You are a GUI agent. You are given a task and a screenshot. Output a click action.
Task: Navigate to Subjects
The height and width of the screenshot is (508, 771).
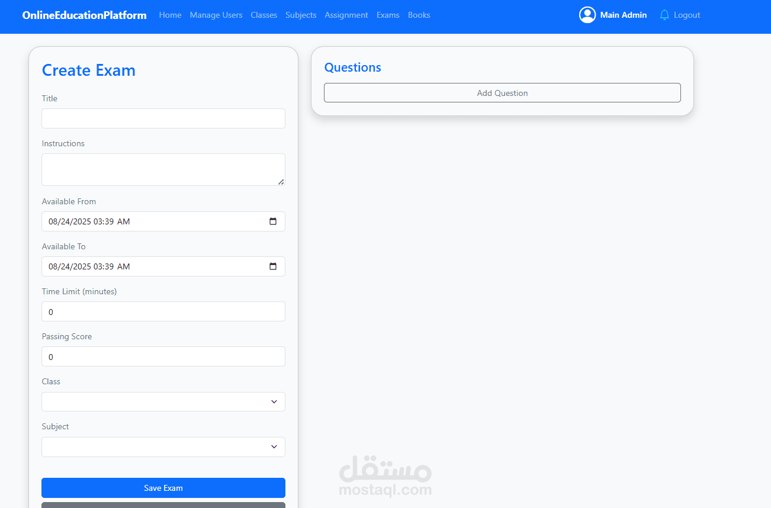(301, 15)
